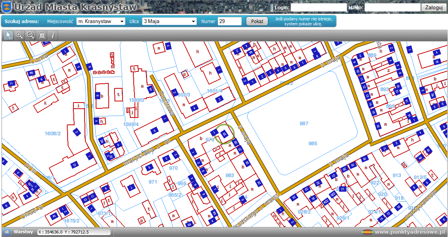Click the round ok icon beside Warstwy
Screen dimensions: 448x237
click(7, 232)
